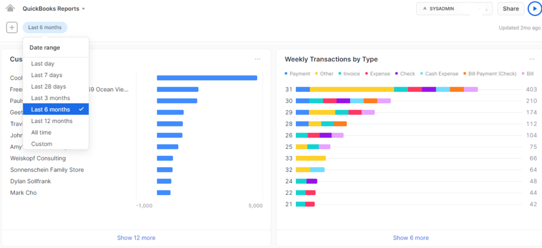Click the Last 6 months filter pill
The image size is (542, 248).
[45, 27]
